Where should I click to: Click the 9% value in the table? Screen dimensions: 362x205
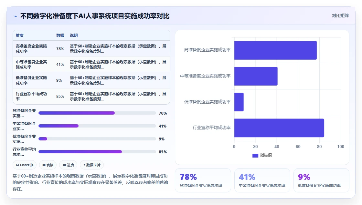(x=59, y=80)
